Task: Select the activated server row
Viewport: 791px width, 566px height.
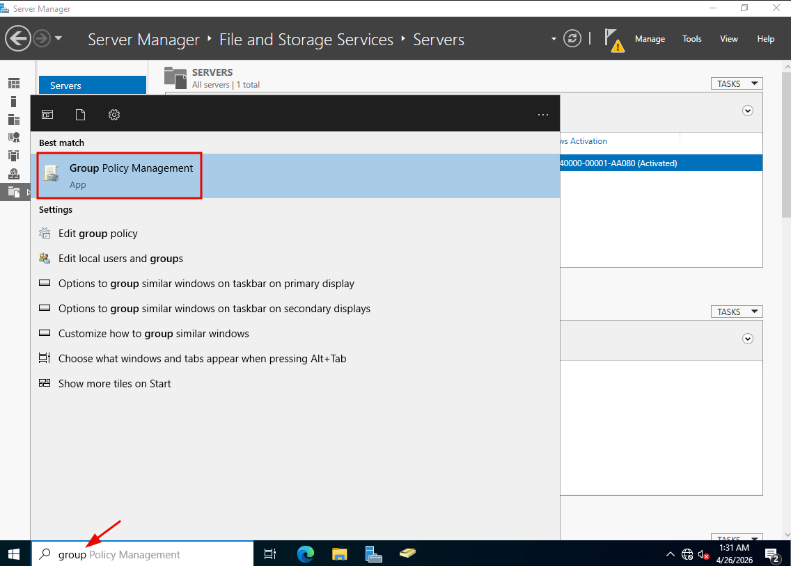Action: point(661,163)
